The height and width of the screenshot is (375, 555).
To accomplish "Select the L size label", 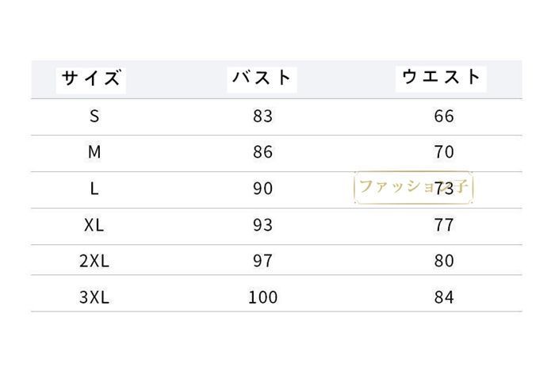I will pyautogui.click(x=94, y=189).
